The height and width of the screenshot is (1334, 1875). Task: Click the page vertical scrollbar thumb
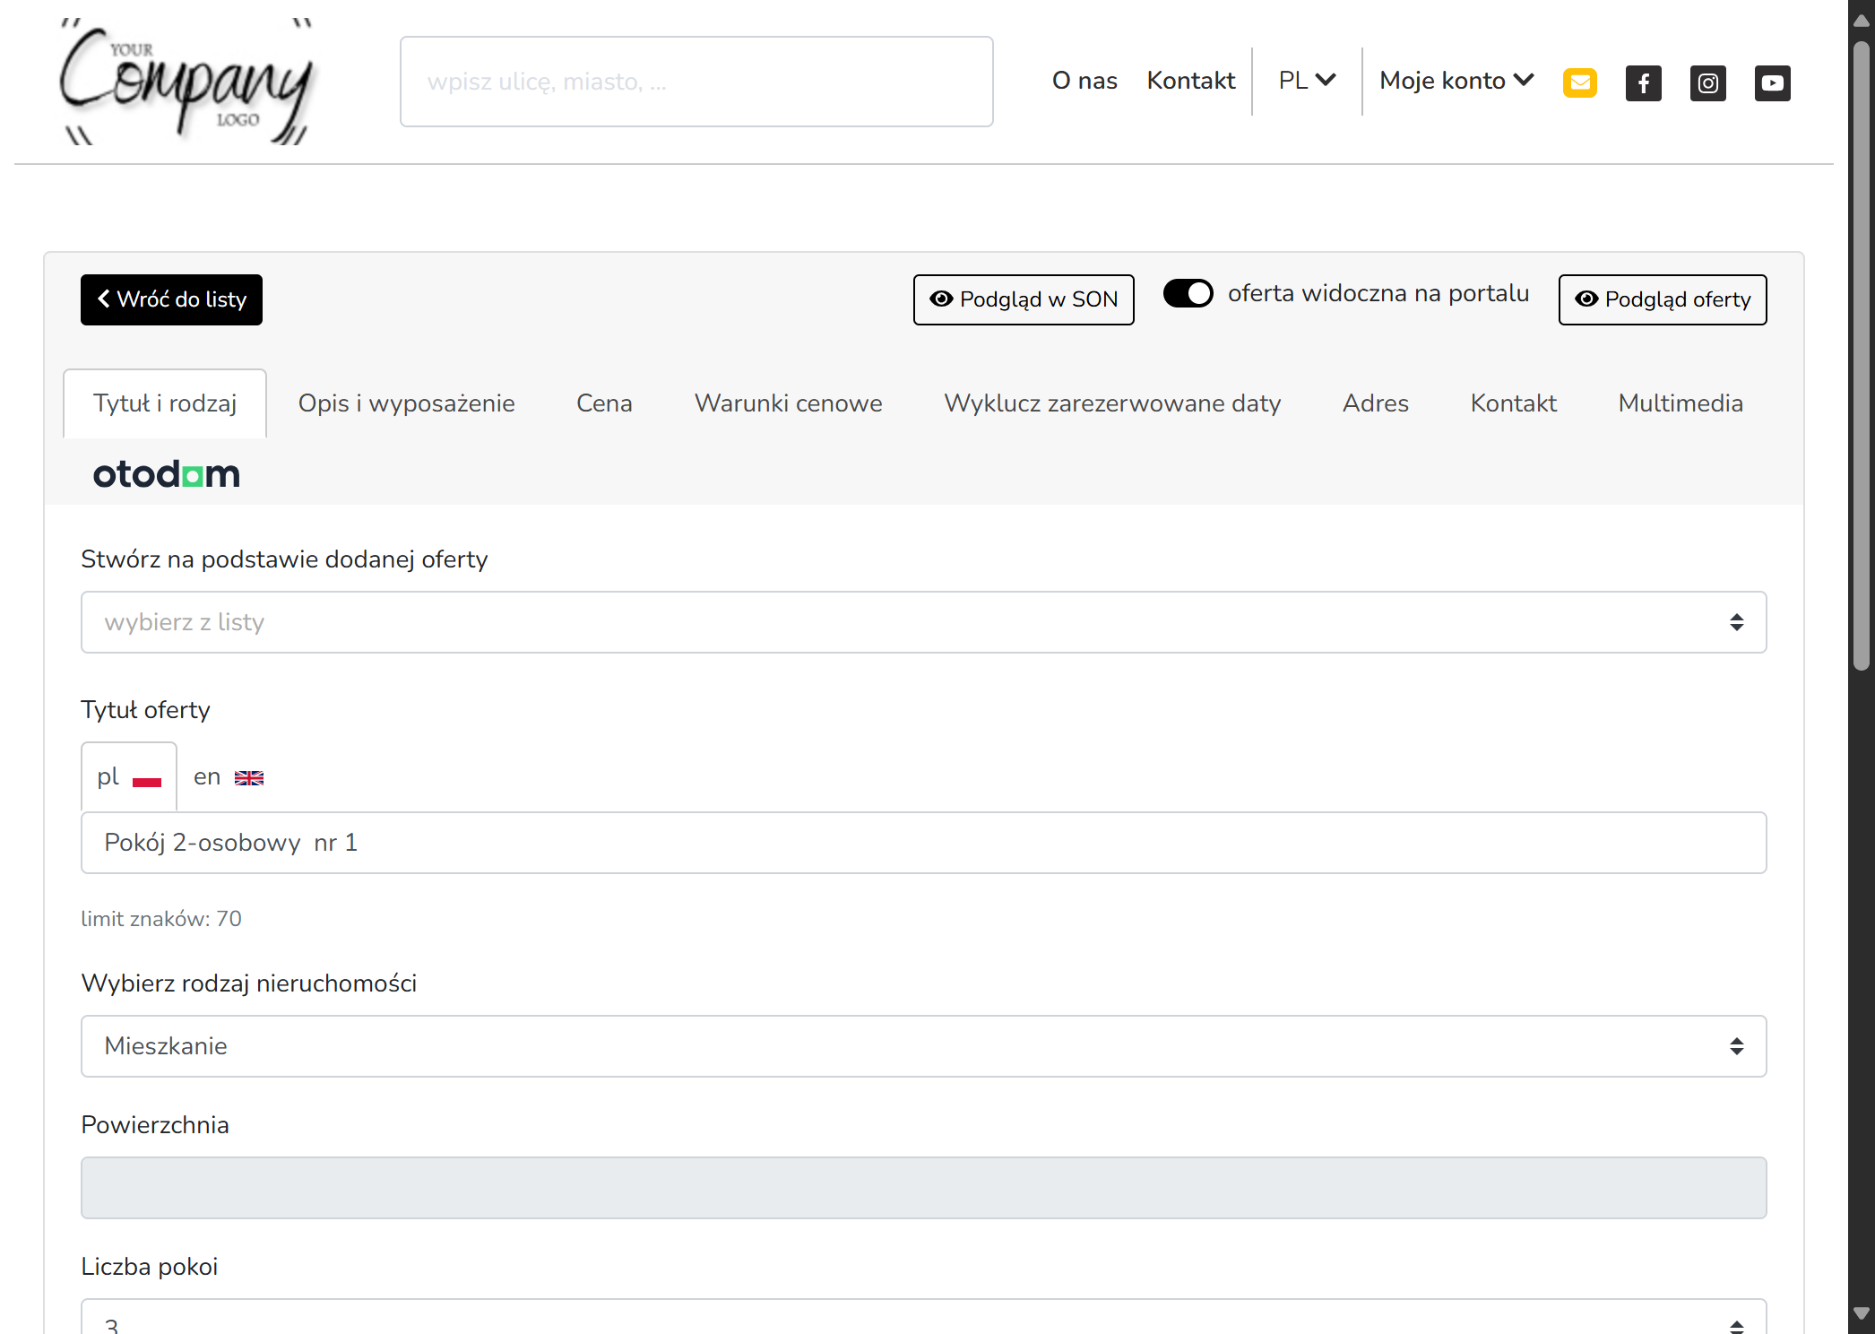pos(1862,355)
